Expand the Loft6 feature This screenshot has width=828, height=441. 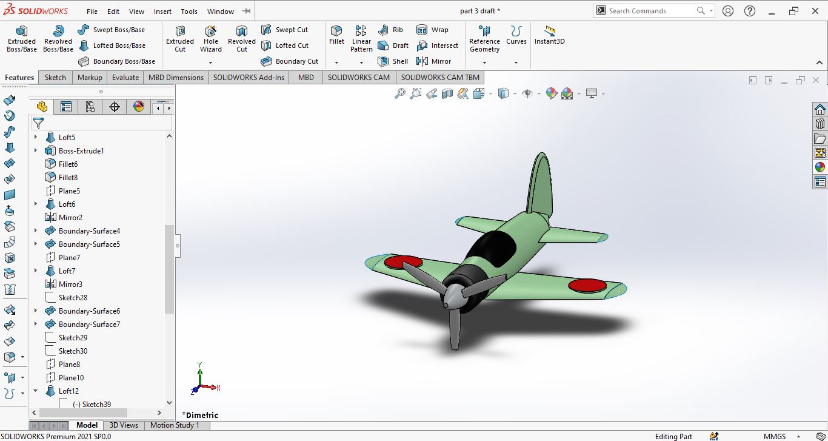pyautogui.click(x=36, y=204)
